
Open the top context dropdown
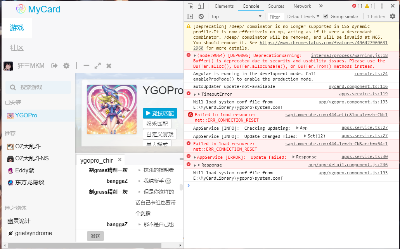(237, 17)
